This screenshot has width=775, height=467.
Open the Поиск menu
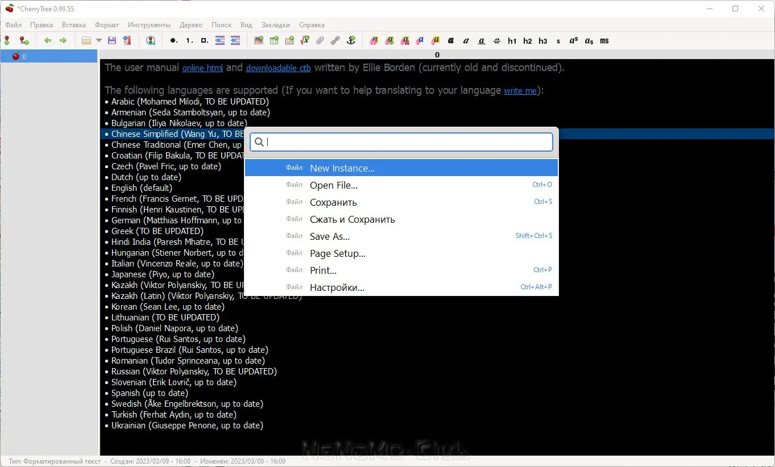point(221,25)
